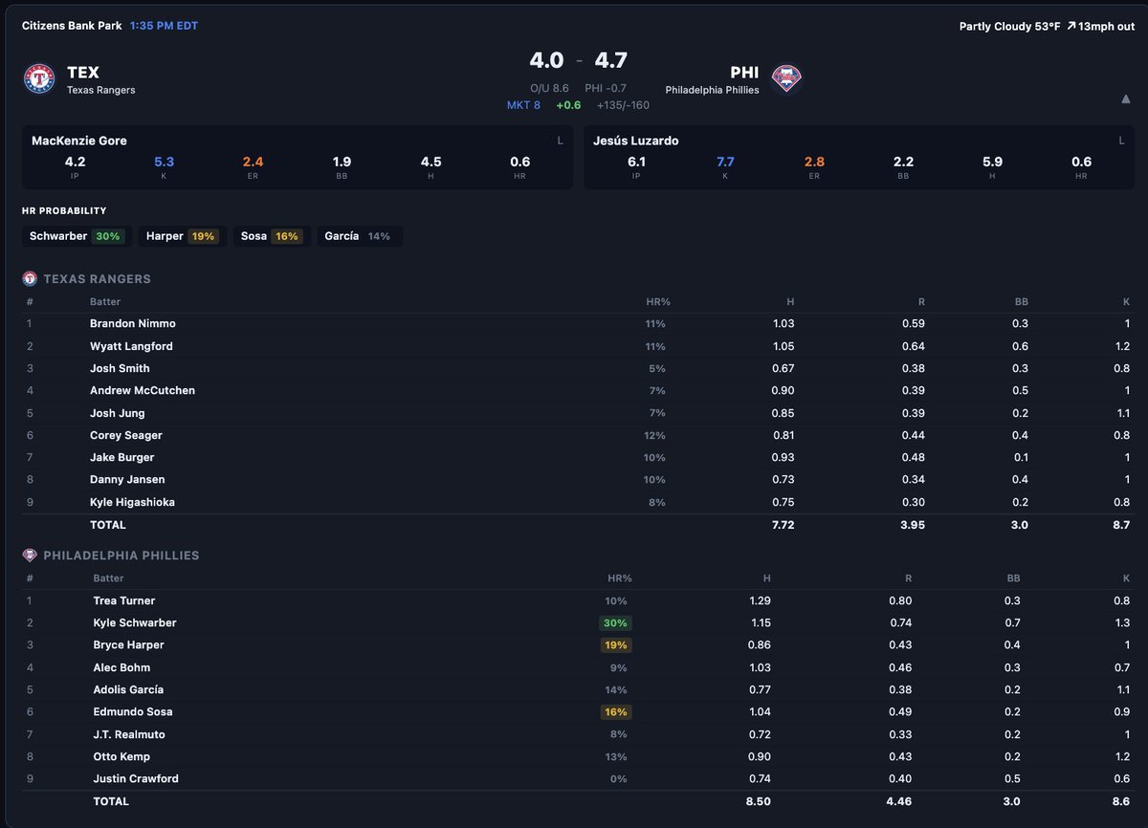The height and width of the screenshot is (828, 1148).
Task: Select Otto Kemp batter row
Action: tap(579, 756)
